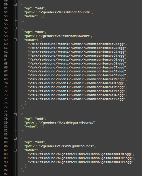Click the humanmoanfemale09.ogg string

point(77,75)
